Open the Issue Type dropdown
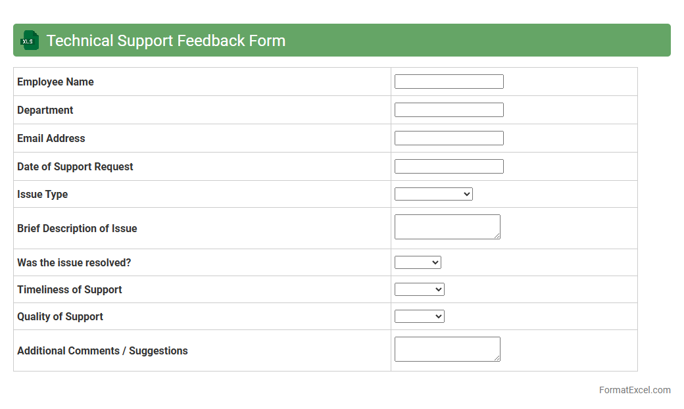The height and width of the screenshot is (409, 684). click(x=433, y=194)
